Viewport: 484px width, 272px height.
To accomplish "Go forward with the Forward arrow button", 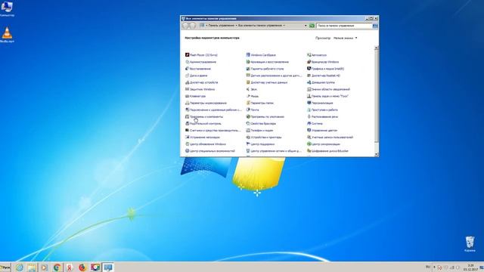I will tap(193, 26).
